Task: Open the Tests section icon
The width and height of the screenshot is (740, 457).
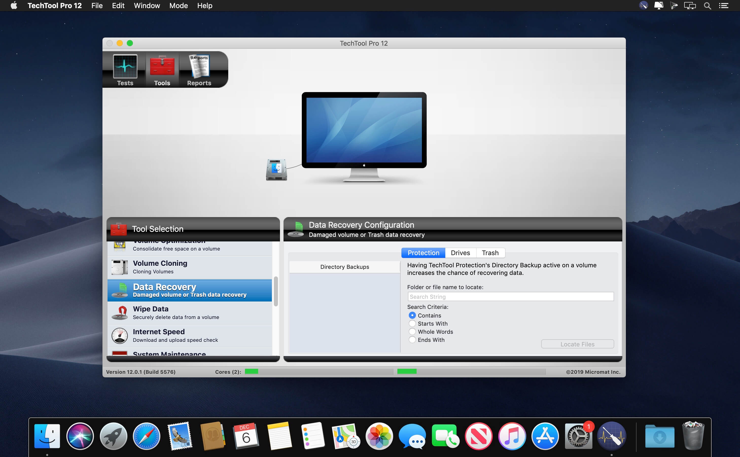Action: tap(125, 70)
